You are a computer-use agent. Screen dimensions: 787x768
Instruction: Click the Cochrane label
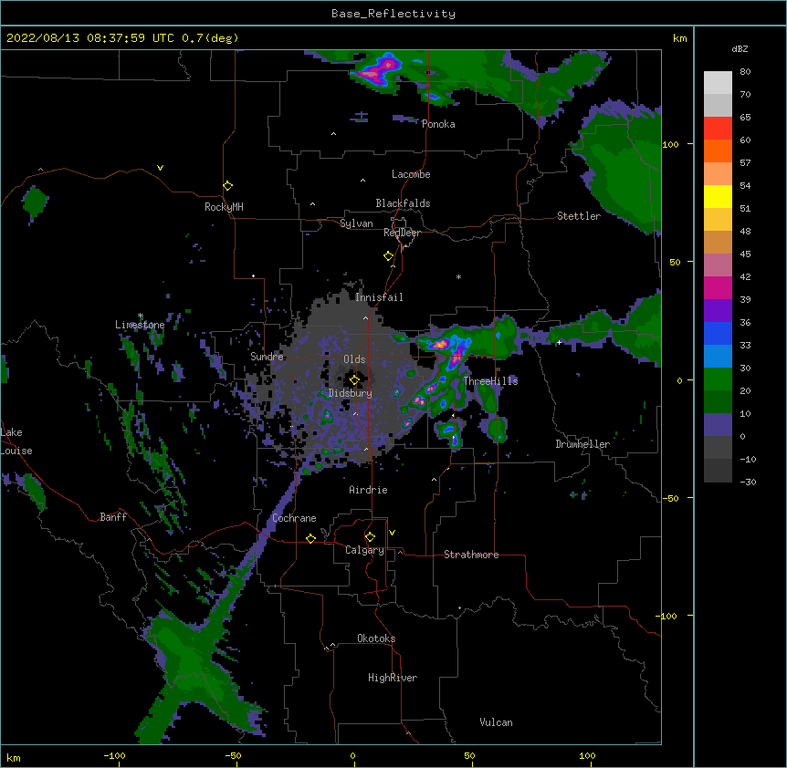pyautogui.click(x=294, y=518)
